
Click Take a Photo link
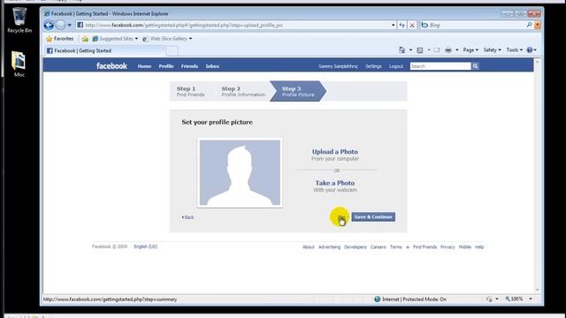pos(335,183)
